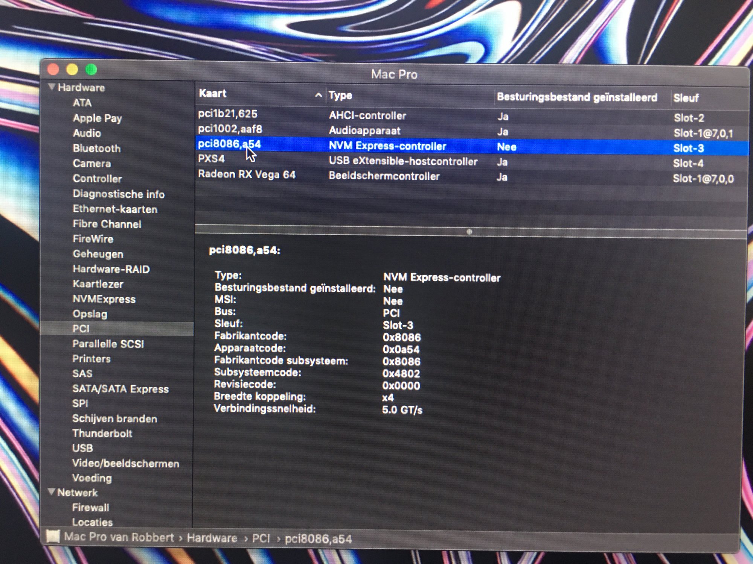Zoom the window with green button
This screenshot has height=564, width=753.
pyautogui.click(x=91, y=69)
